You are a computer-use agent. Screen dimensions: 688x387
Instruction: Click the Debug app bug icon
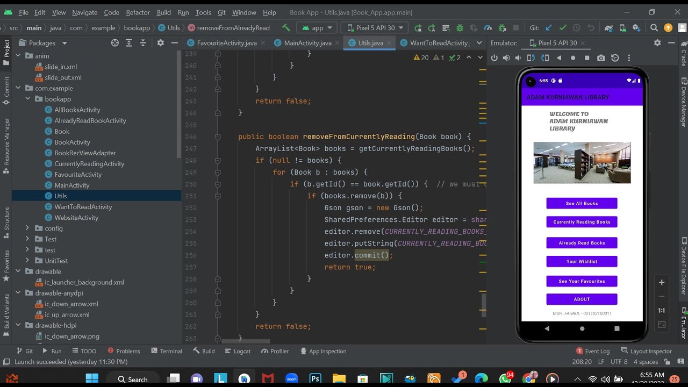point(460,27)
